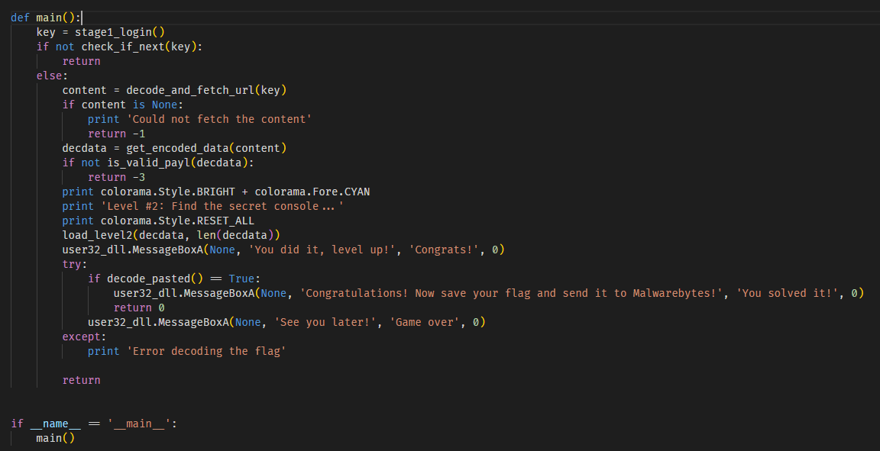
Task: Click the check_if_next function name
Action: tap(123, 47)
